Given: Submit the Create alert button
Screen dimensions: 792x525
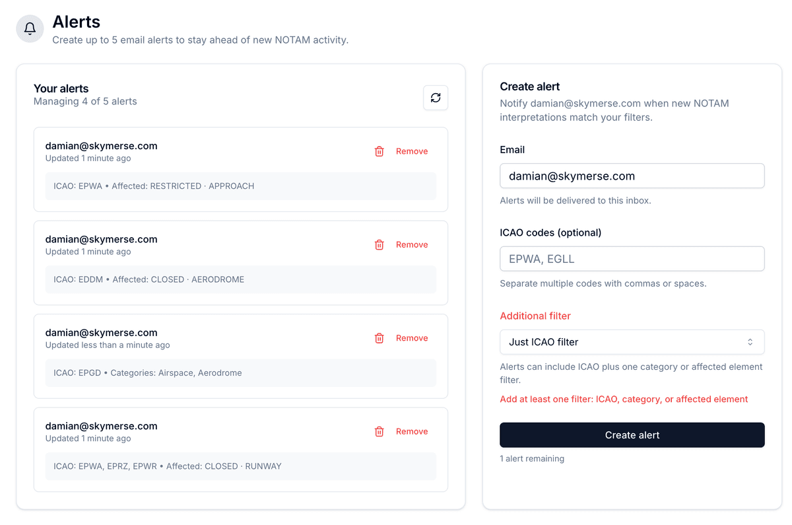Looking at the screenshot, I should tap(632, 435).
